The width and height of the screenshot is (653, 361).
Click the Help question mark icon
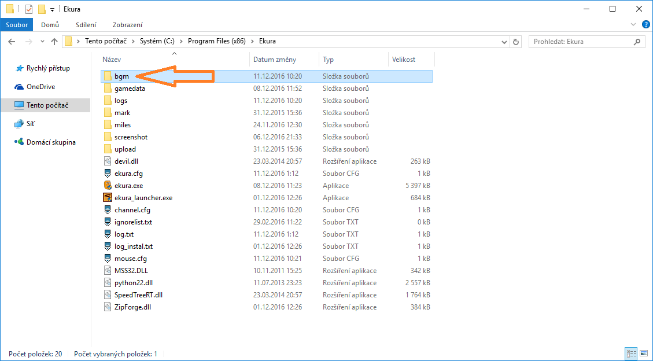[x=646, y=24]
